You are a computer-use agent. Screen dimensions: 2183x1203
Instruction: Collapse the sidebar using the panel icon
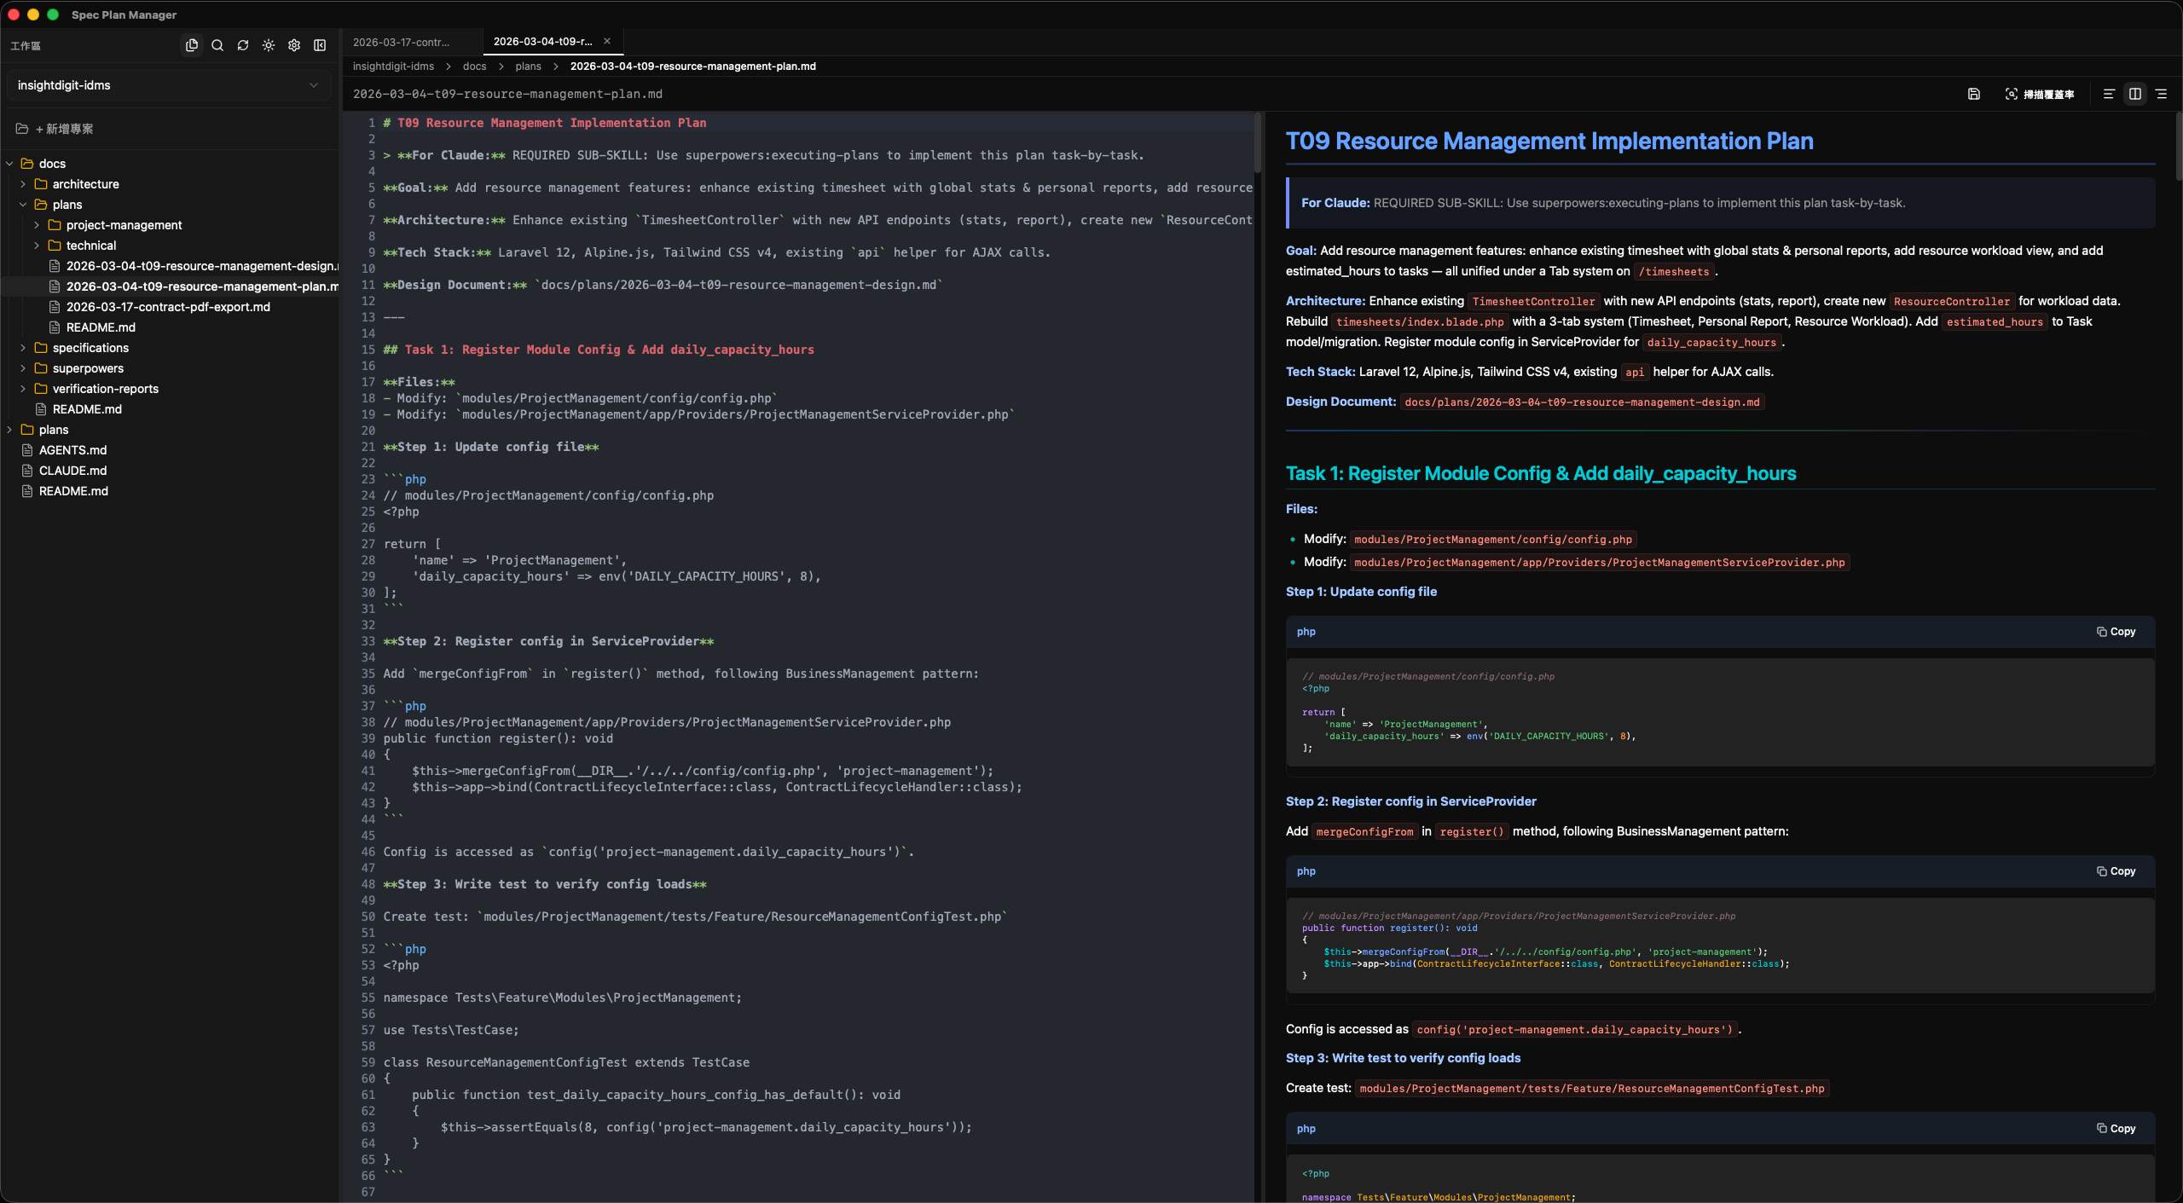(x=320, y=45)
